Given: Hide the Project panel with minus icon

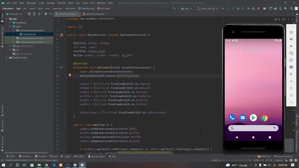Looking at the screenshot, I should point(51,14).
